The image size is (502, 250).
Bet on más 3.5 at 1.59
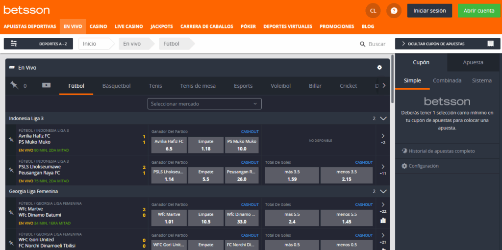292,175
